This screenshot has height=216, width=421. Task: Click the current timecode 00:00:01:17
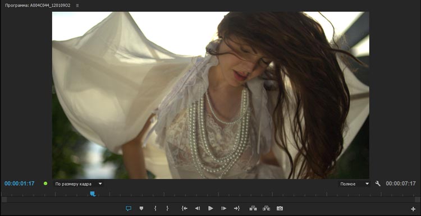(x=19, y=183)
